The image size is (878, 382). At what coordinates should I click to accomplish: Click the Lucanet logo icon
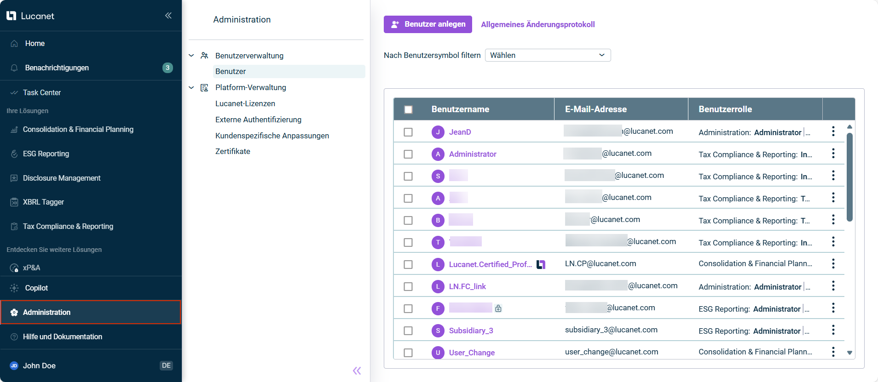pos(12,16)
